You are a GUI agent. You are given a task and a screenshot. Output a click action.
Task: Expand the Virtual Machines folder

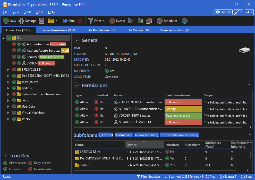point(8,113)
